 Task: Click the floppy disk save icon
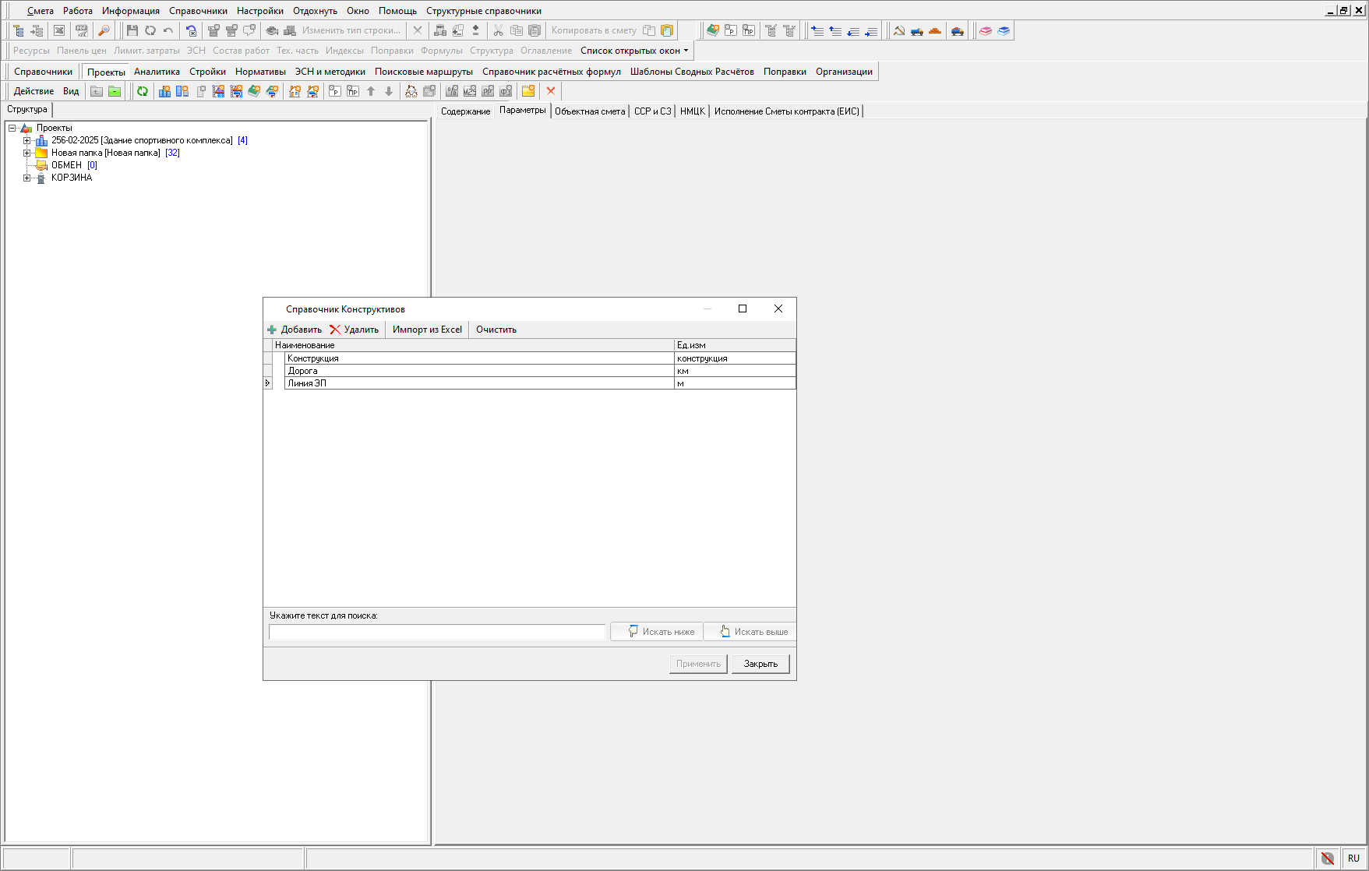click(x=132, y=30)
